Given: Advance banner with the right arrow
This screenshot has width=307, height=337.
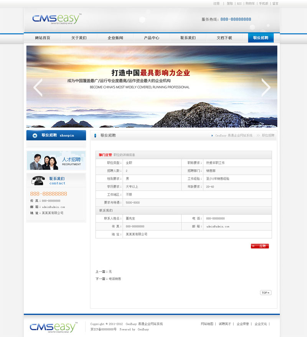Looking at the screenshot, I should click(266, 87).
